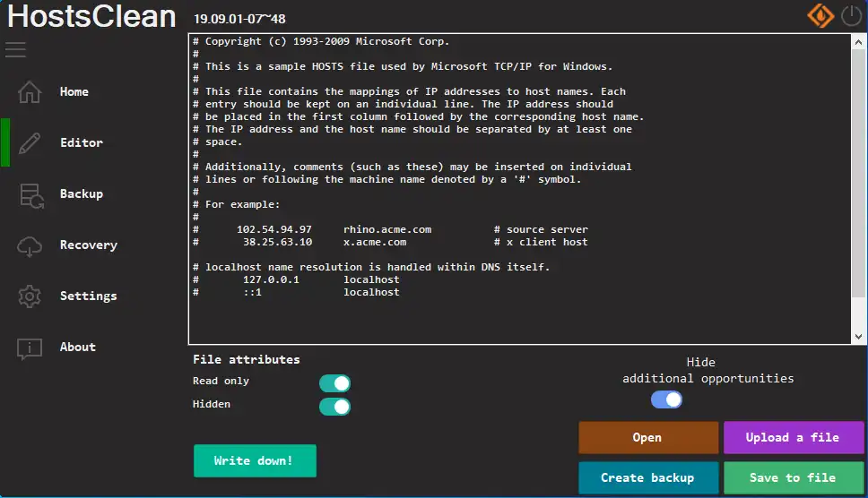
Task: Open the Settings section
Action: 89,296
